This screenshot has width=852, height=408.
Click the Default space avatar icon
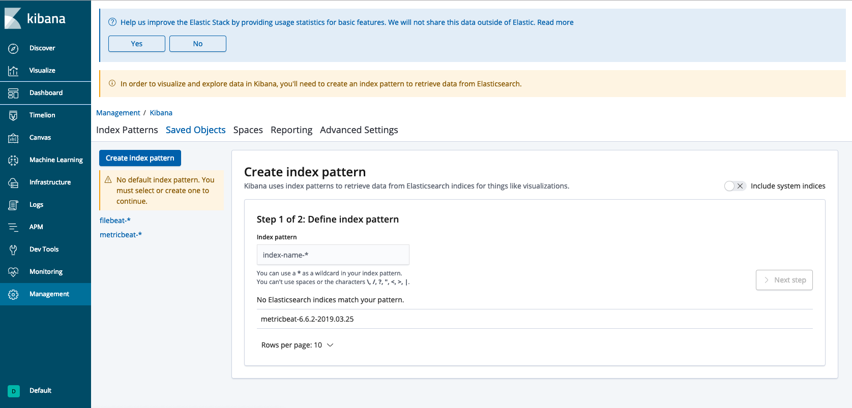click(14, 391)
